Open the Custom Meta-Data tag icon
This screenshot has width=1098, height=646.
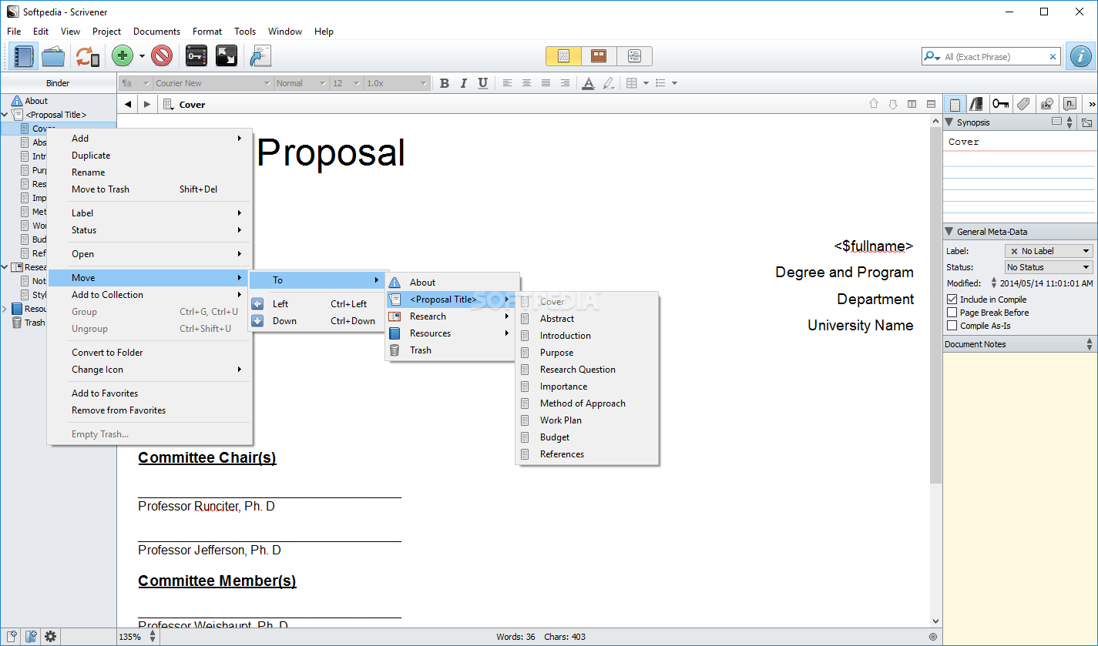tap(1023, 104)
